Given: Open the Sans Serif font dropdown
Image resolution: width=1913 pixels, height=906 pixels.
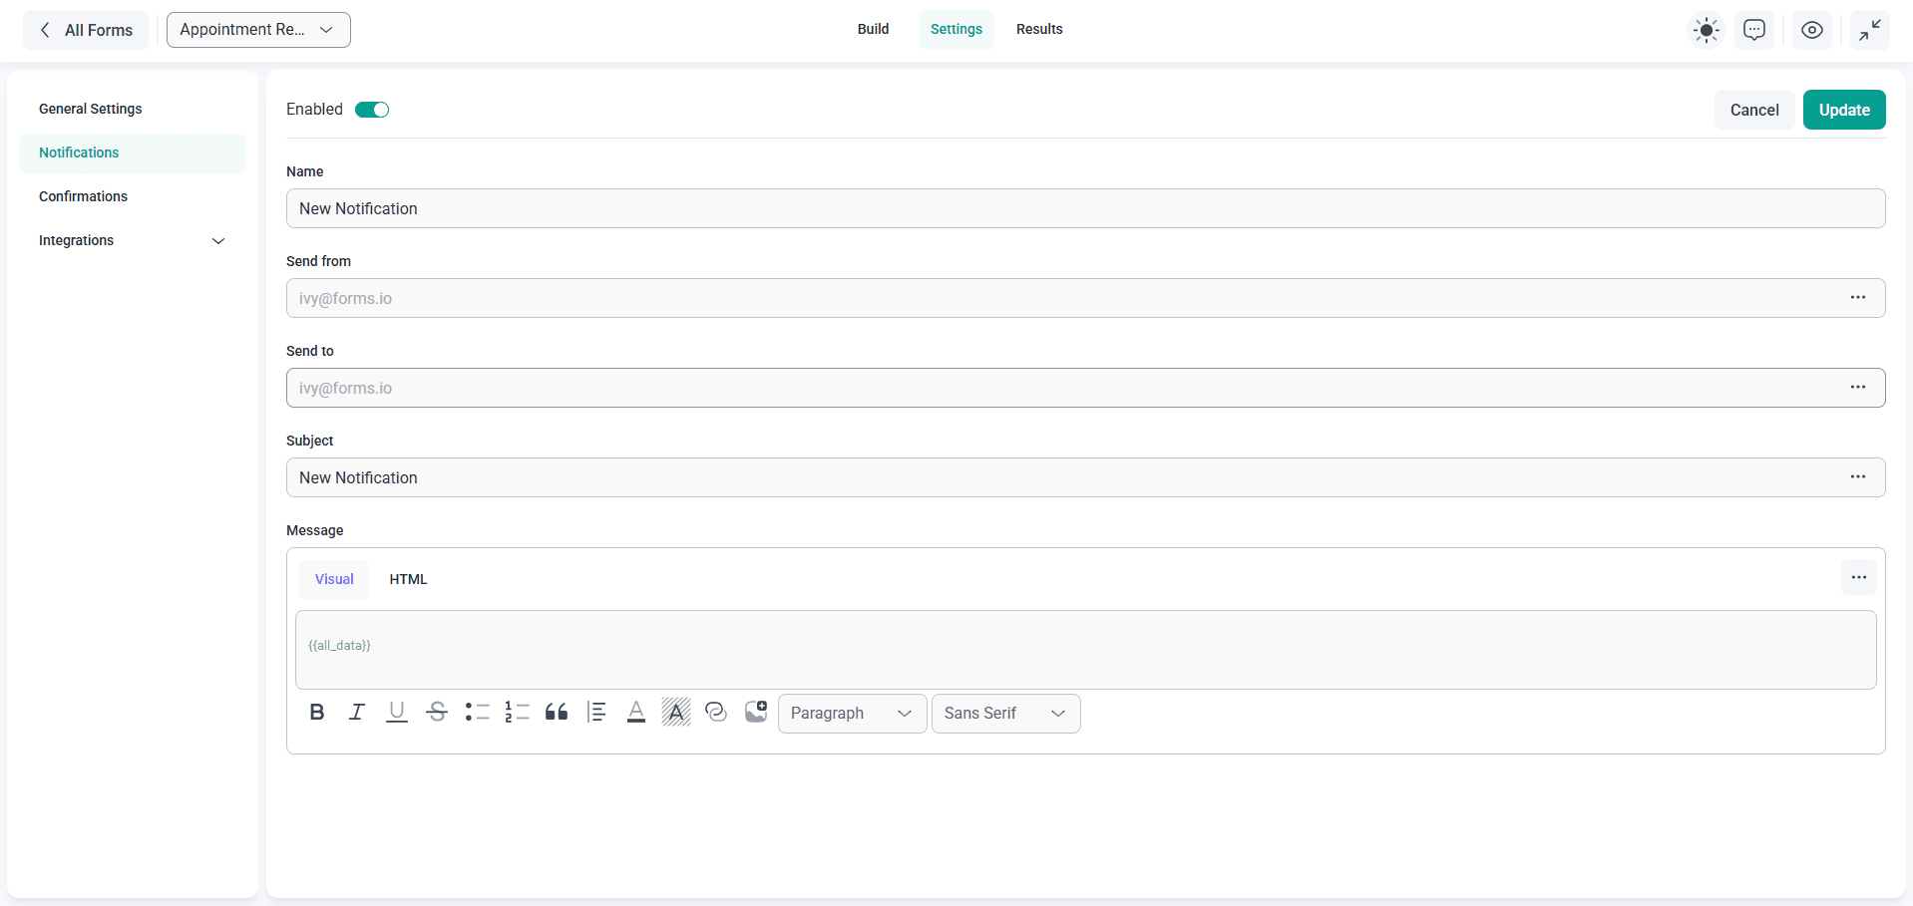Looking at the screenshot, I should (x=1005, y=714).
